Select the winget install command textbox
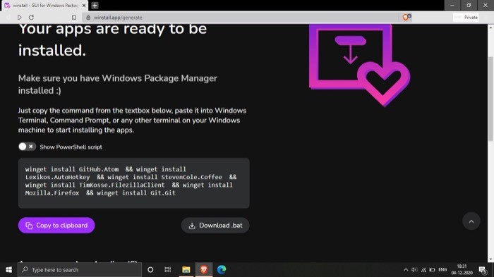Viewport: 494px width, 277px height. pos(134,183)
